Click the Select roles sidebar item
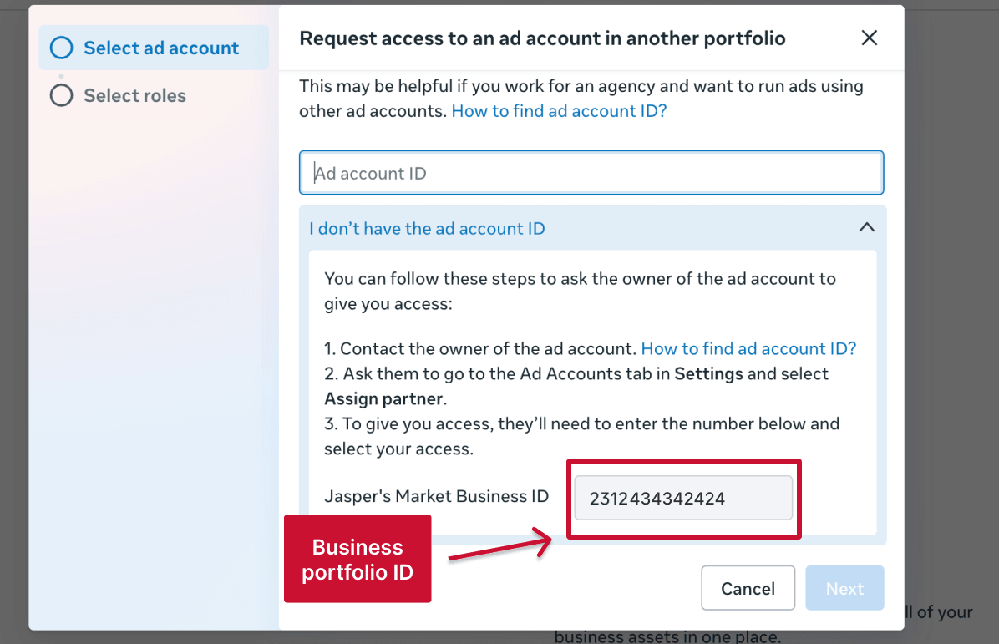Viewport: 999px width, 644px height. pyautogui.click(x=134, y=95)
